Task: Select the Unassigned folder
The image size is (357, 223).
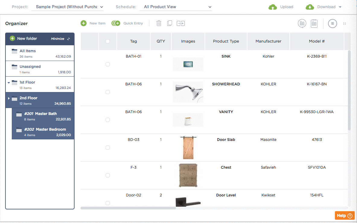Action: pos(40,69)
